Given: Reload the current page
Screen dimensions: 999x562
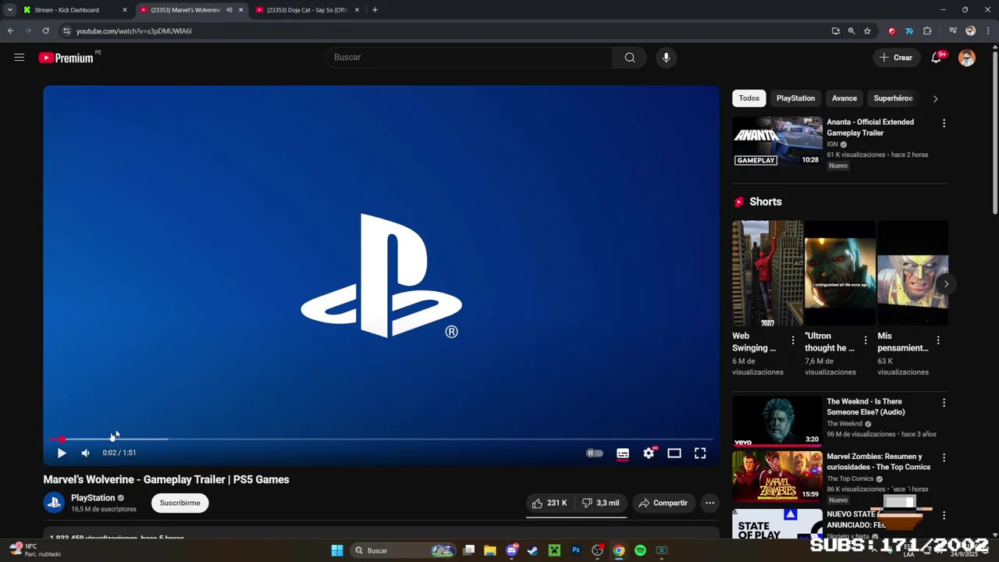Looking at the screenshot, I should (45, 31).
